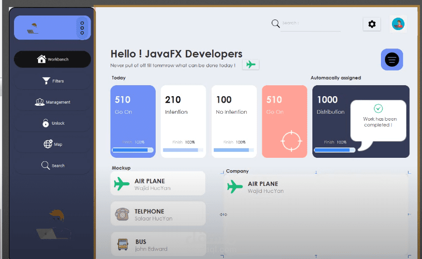Image resolution: width=422 pixels, height=259 pixels.
Task: Click the Workbench home icon
Action: (x=42, y=59)
